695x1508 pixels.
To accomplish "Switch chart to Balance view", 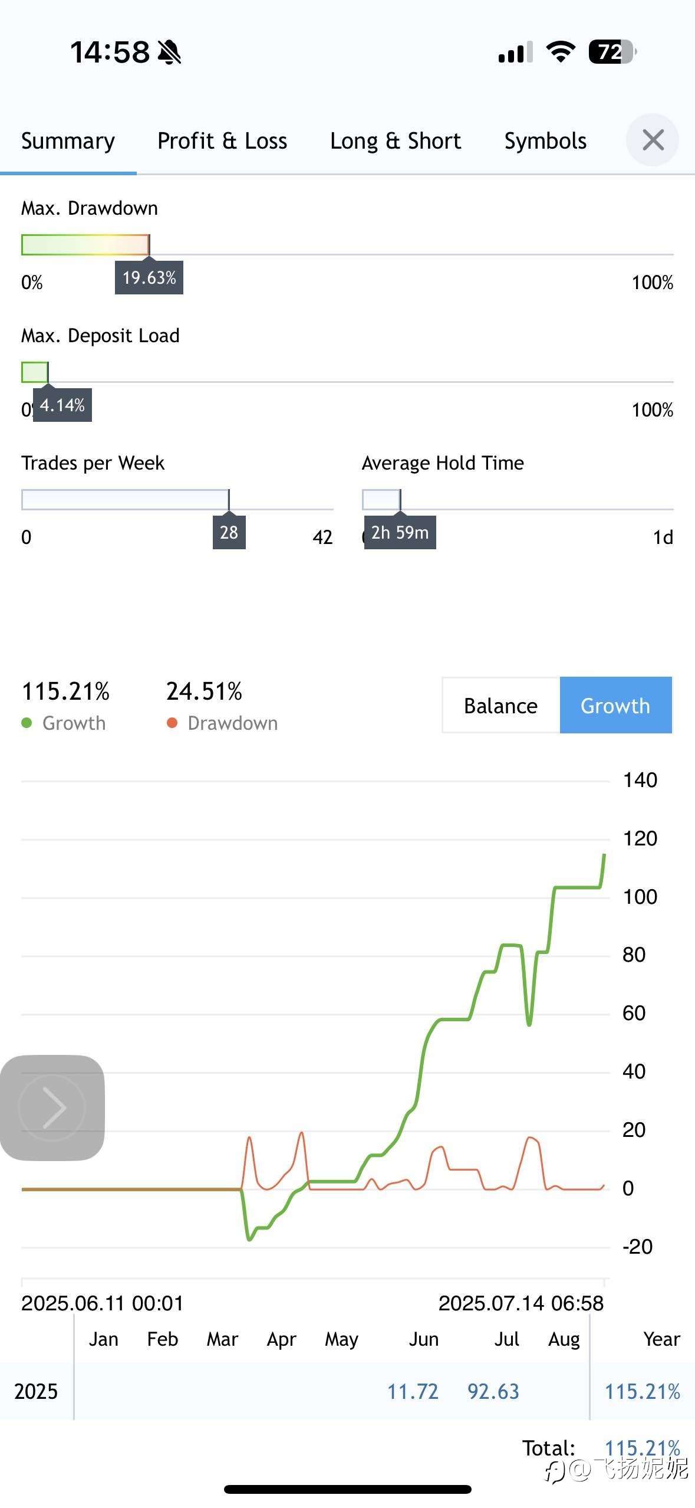I will pos(501,705).
